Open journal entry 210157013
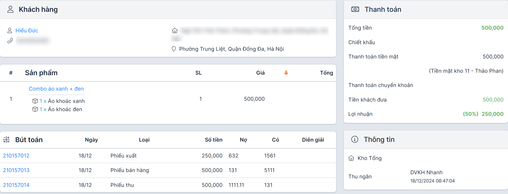Image resolution: width=508 pixels, height=194 pixels. click(16, 170)
